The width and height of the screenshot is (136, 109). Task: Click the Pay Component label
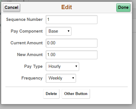[27, 31]
